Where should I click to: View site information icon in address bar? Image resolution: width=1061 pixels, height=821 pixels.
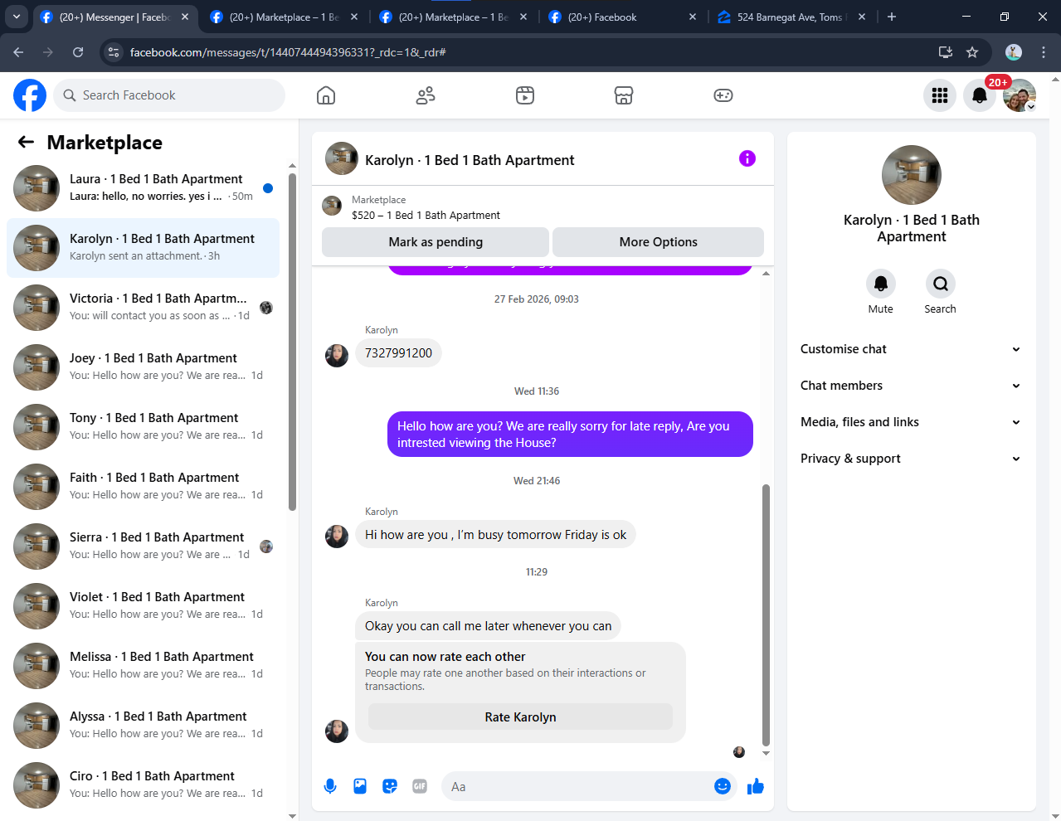point(114,52)
